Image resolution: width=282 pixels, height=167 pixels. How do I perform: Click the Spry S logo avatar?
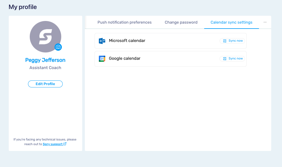pos(45,36)
